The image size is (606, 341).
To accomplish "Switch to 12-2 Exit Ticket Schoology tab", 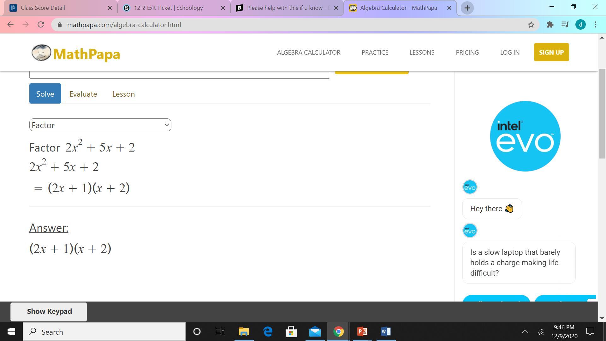I will coord(168,8).
